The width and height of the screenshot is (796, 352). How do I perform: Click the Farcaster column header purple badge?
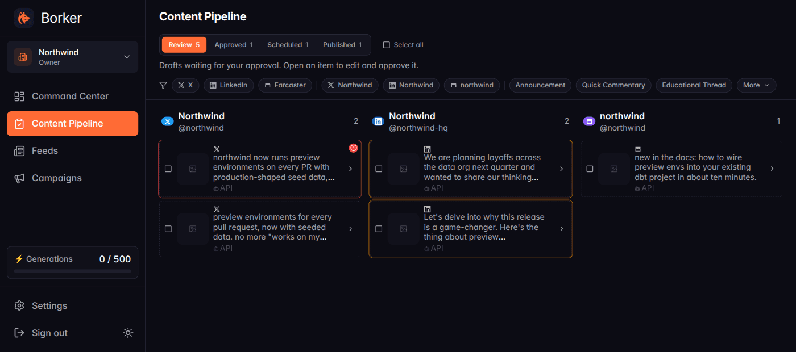tap(589, 121)
